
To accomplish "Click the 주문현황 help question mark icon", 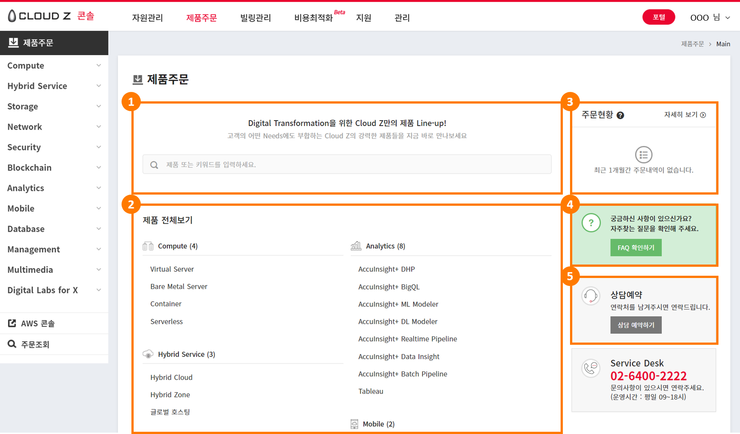I will pos(620,115).
